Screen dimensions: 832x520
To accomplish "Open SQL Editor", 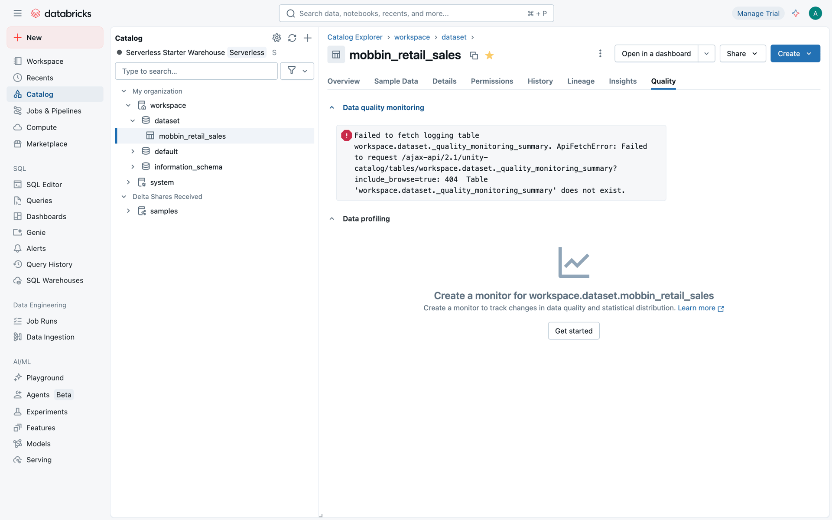I will (55, 184).
